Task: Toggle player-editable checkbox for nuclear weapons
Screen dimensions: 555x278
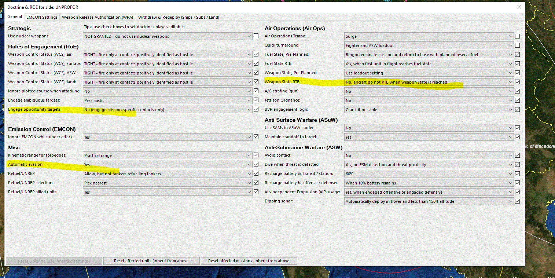Action: pos(256,36)
